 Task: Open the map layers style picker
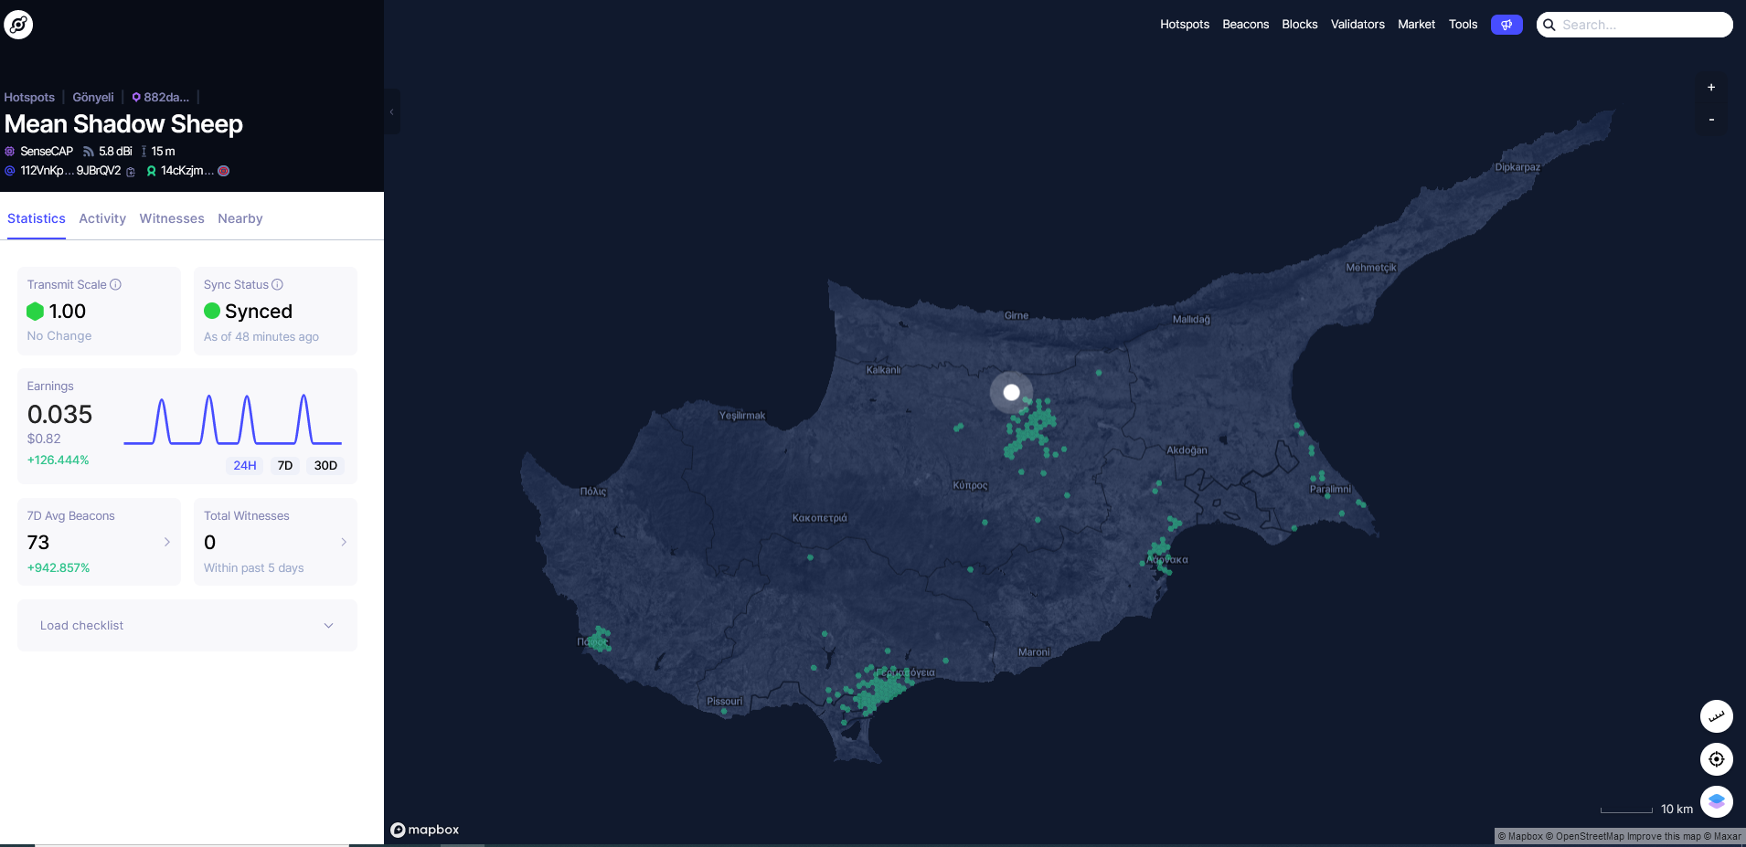[x=1717, y=801]
